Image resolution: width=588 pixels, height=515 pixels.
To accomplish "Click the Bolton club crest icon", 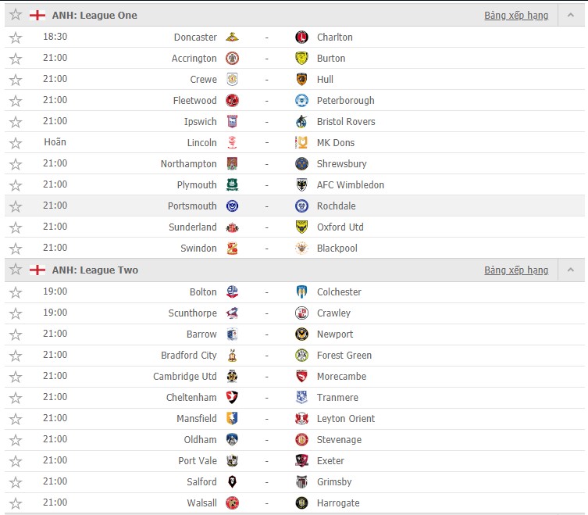I will click(232, 291).
